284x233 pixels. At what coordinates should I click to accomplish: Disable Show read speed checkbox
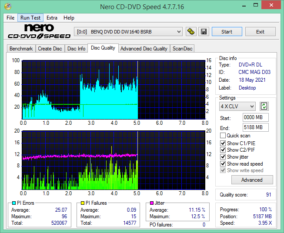pos(223,163)
